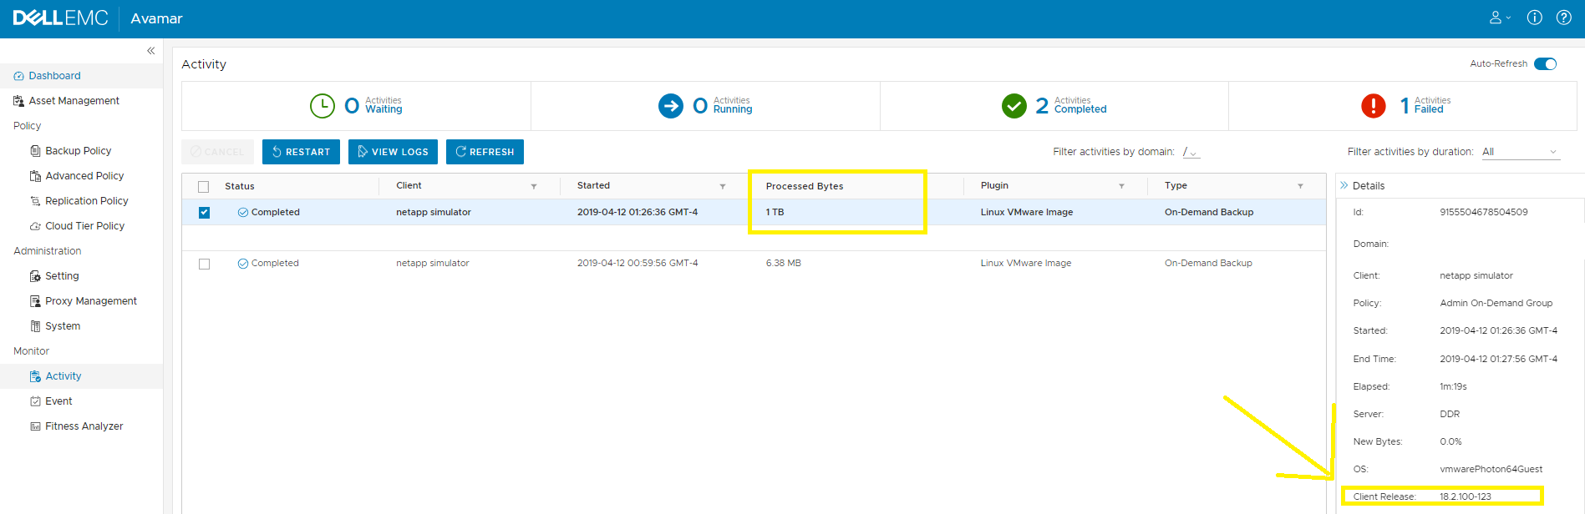Click the Elapsed value '1m:19s'
This screenshot has height=514, width=1585.
[x=1453, y=387]
